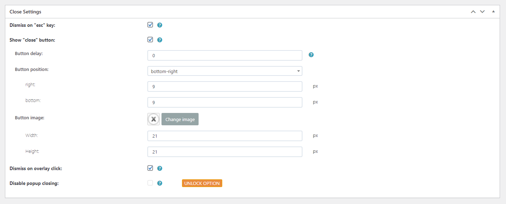
Task: Click help icon beside Button delay field
Action: click(311, 55)
